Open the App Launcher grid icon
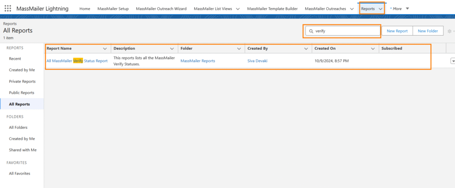Image resolution: width=455 pixels, height=188 pixels. pos(8,8)
